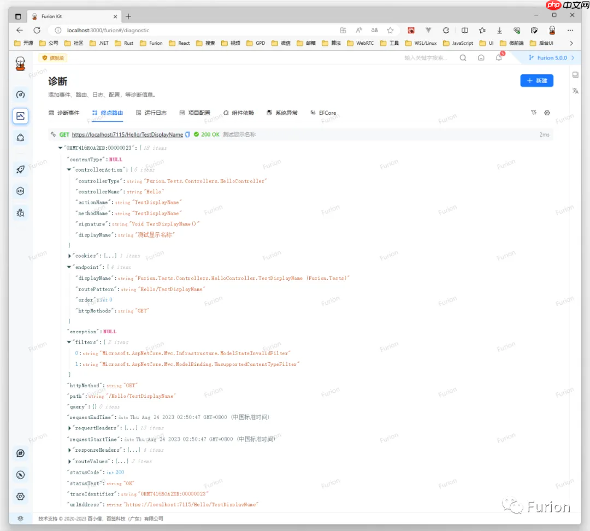Expand the "requestHeaders" node
Image resolution: width=590 pixels, height=531 pixels.
pos(70,428)
